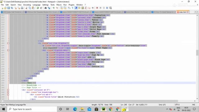Open the Settings menu
Screen dimensions: 199x112
(45, 5)
